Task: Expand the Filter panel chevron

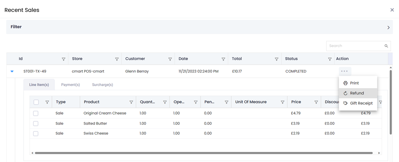Action: click(388, 28)
